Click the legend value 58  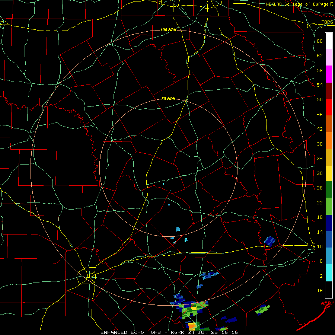[x=320, y=70]
